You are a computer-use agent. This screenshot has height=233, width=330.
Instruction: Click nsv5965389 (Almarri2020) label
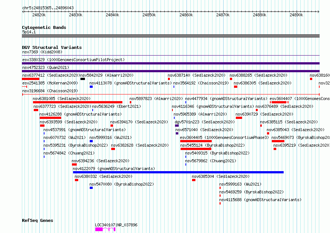pos(200,114)
